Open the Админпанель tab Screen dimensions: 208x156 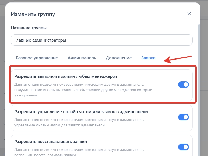tap(82, 58)
